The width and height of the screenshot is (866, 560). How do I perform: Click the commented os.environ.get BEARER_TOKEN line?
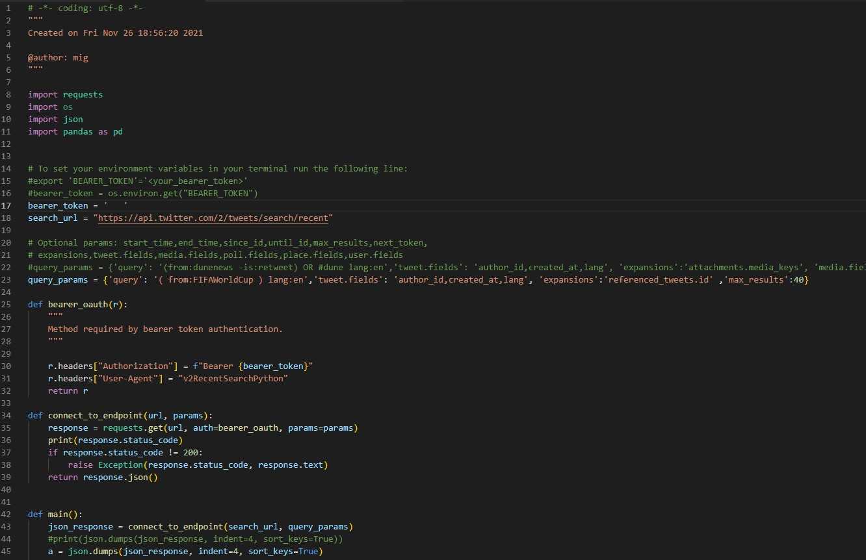click(143, 193)
